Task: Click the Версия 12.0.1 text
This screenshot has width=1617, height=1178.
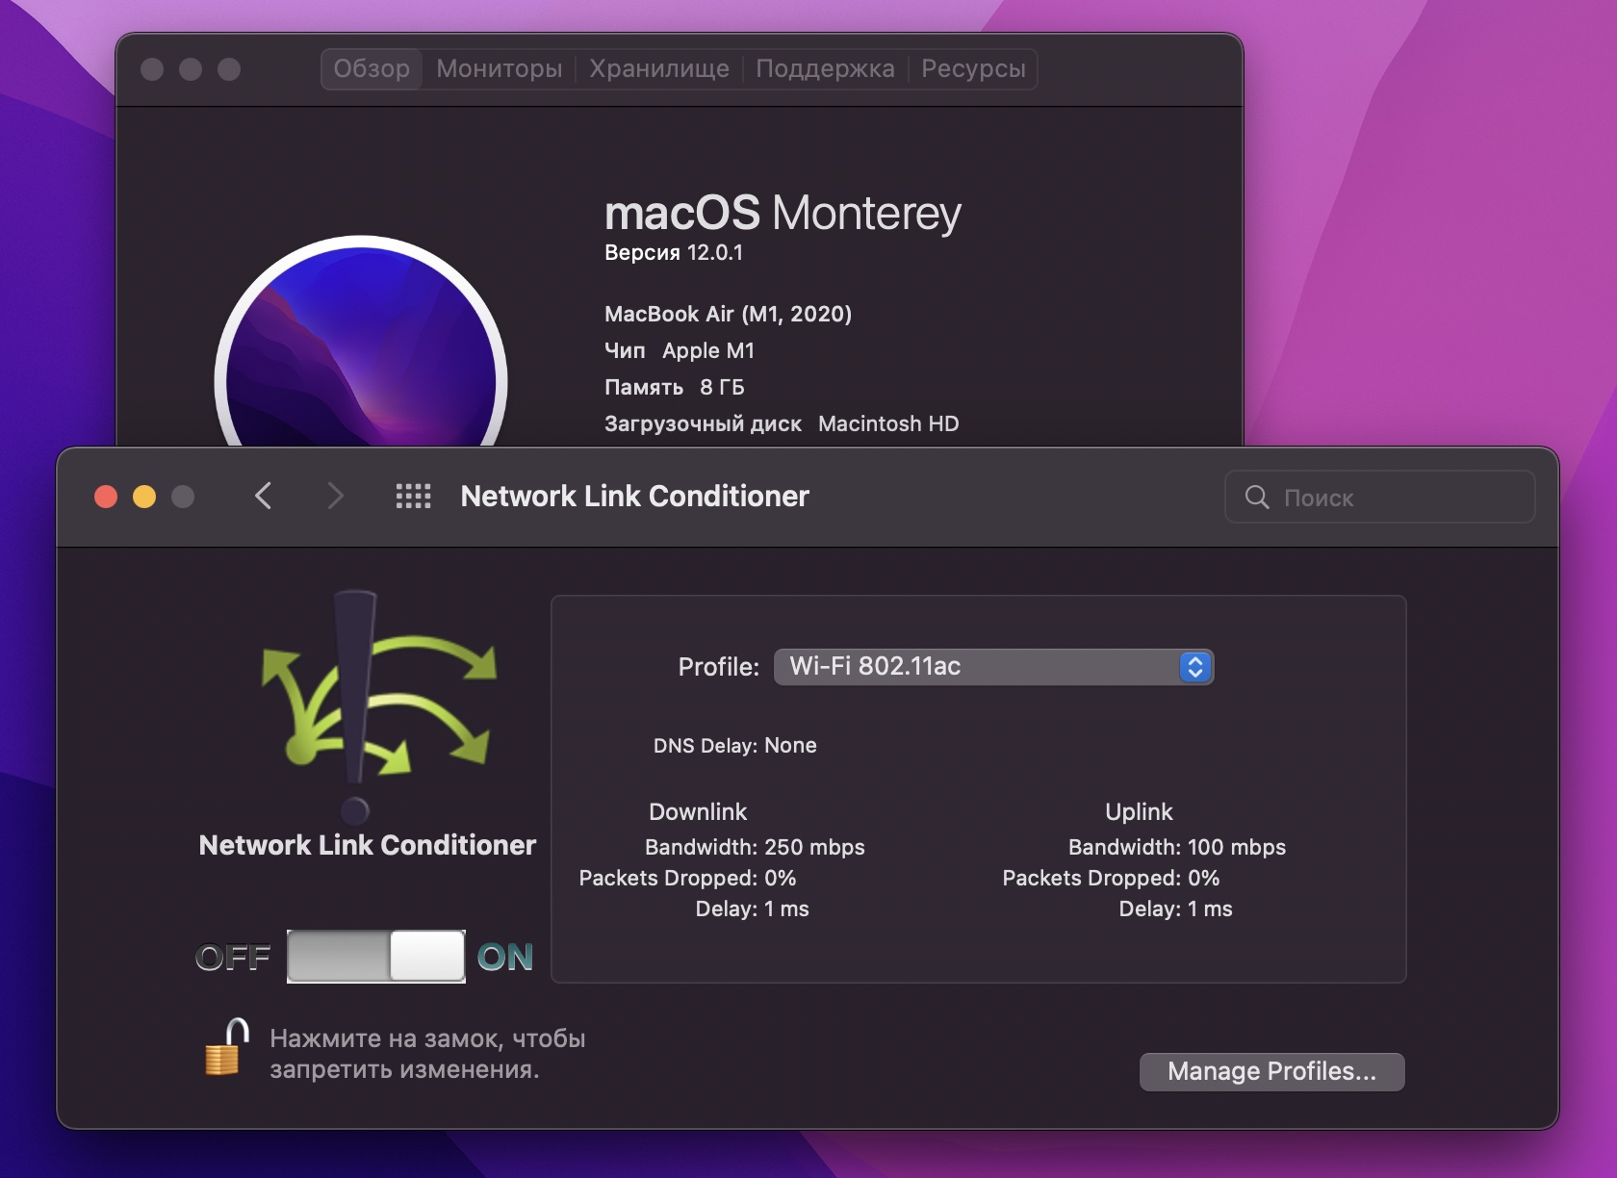Action: point(674,253)
